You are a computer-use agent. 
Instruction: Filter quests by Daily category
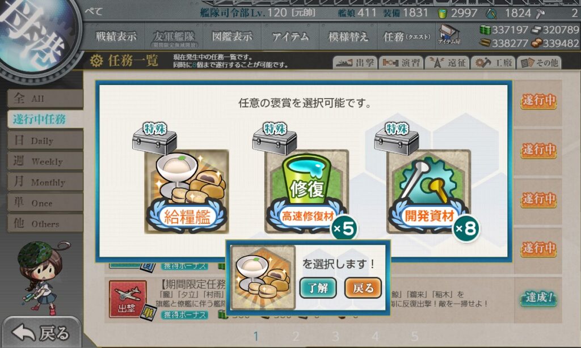[45, 141]
